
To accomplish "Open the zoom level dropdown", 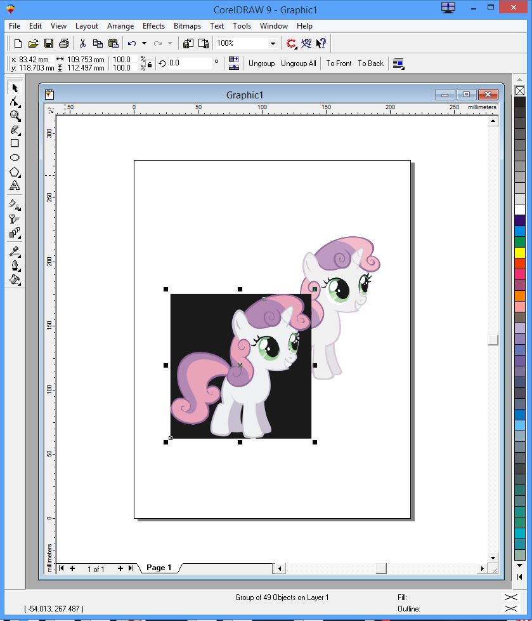I will [x=273, y=43].
